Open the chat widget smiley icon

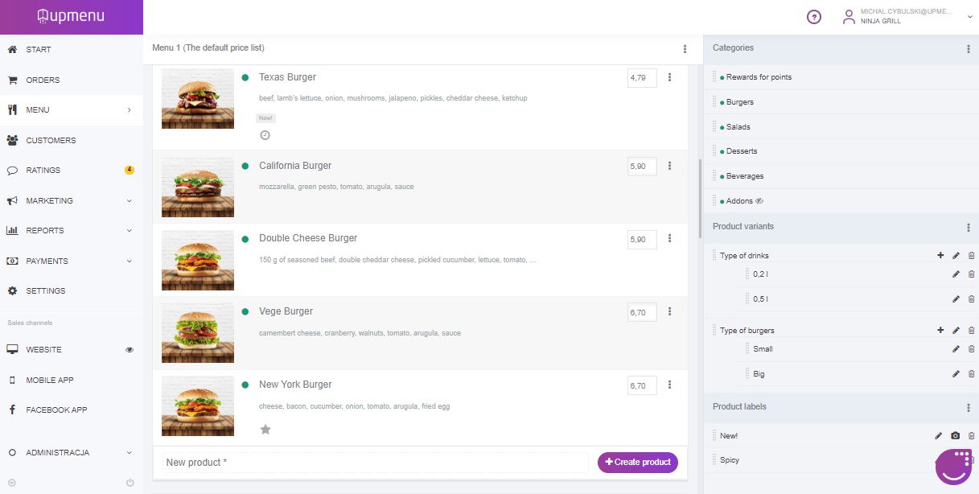(955, 467)
